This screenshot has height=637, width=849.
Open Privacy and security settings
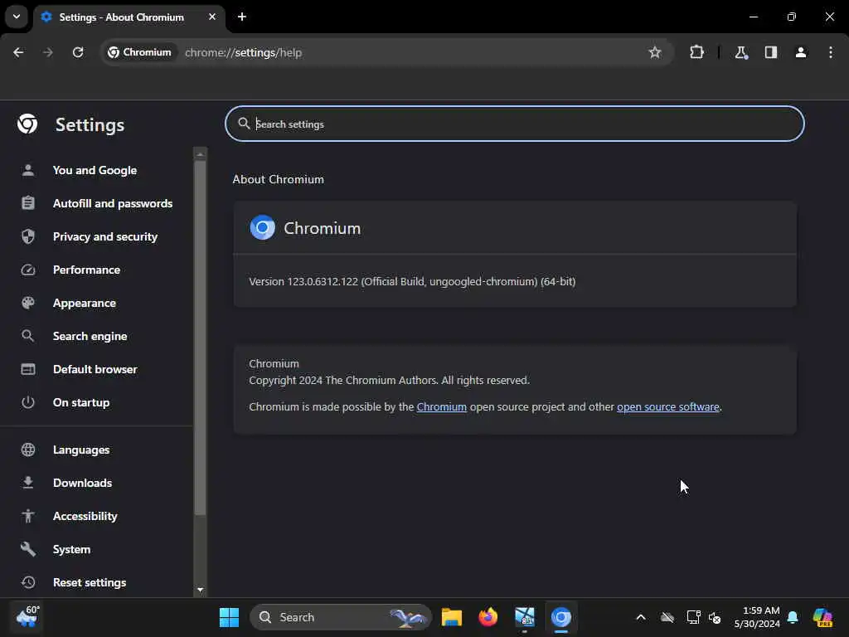tap(105, 236)
